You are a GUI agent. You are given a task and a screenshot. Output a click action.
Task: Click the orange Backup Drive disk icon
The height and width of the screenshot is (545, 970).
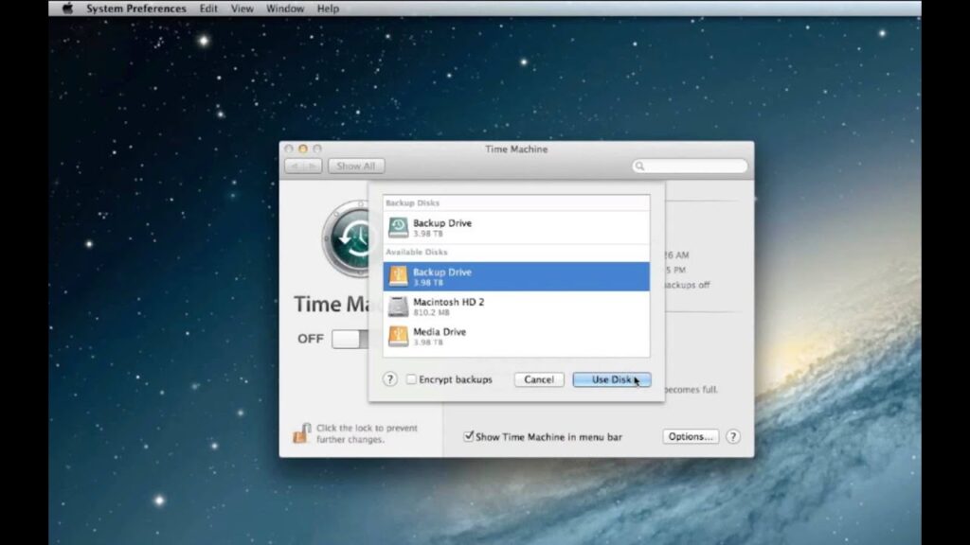click(x=399, y=275)
